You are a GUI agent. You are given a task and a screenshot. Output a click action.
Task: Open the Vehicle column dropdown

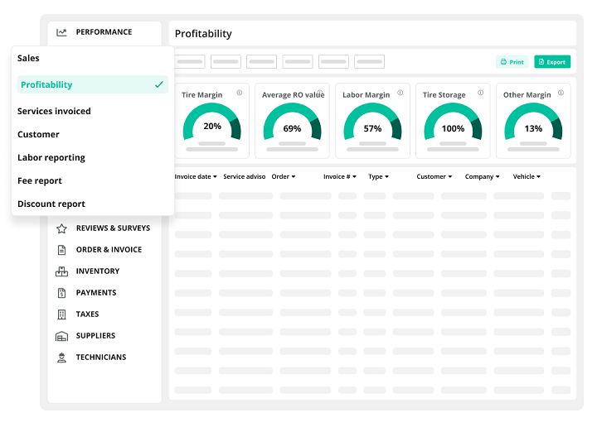pyautogui.click(x=527, y=176)
